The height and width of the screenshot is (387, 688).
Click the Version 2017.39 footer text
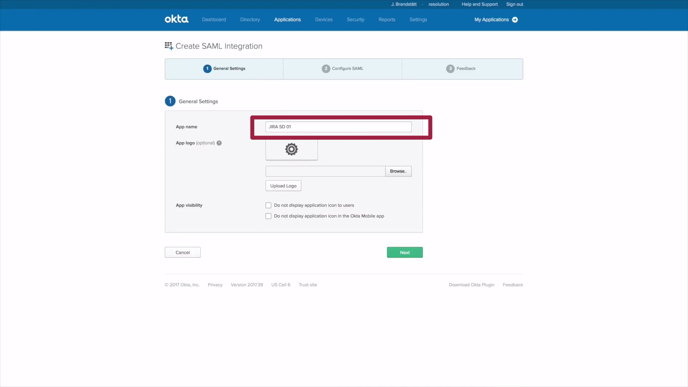click(x=247, y=285)
